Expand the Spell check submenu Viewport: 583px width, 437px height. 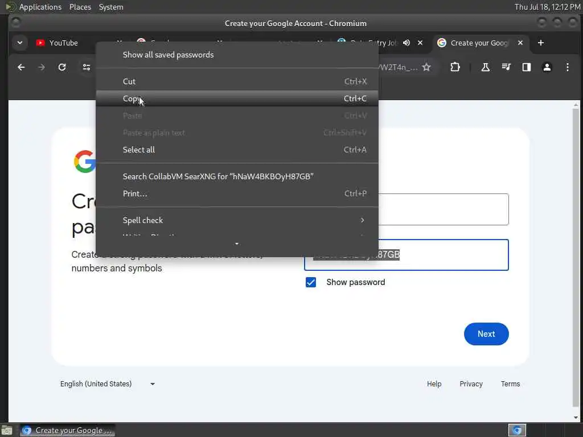coord(237,220)
